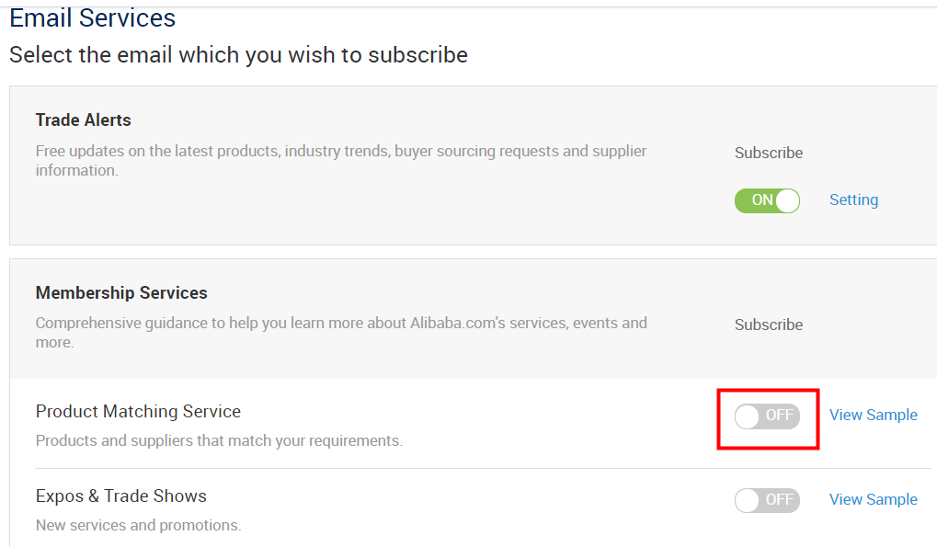
Task: Click the Trade Alerts description about free updates
Action: tap(340, 161)
